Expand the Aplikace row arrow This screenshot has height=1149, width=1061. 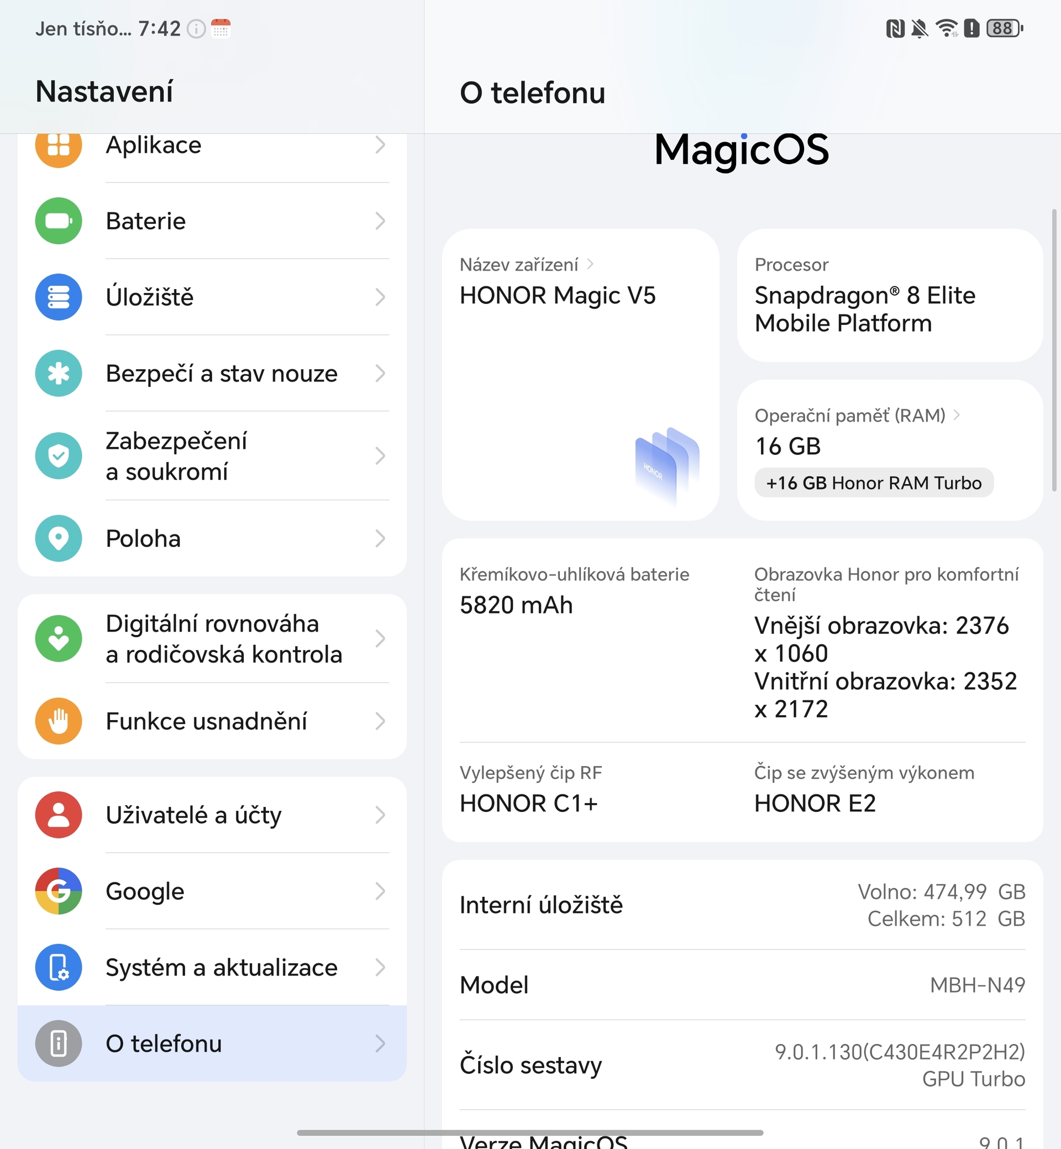coord(381,146)
